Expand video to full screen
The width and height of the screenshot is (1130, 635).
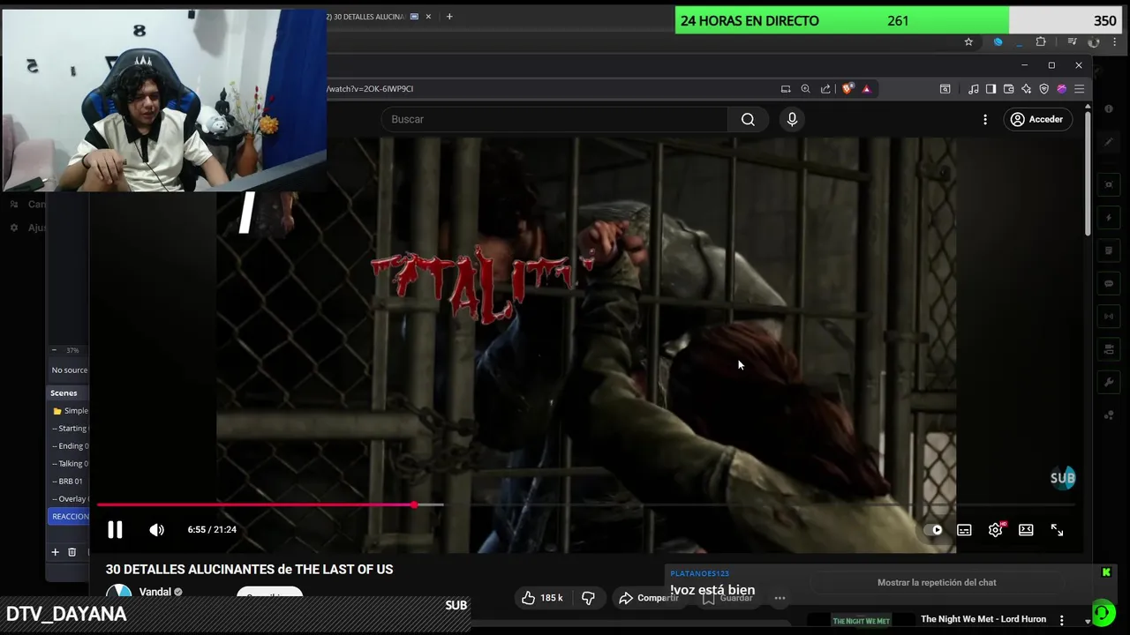click(1057, 530)
